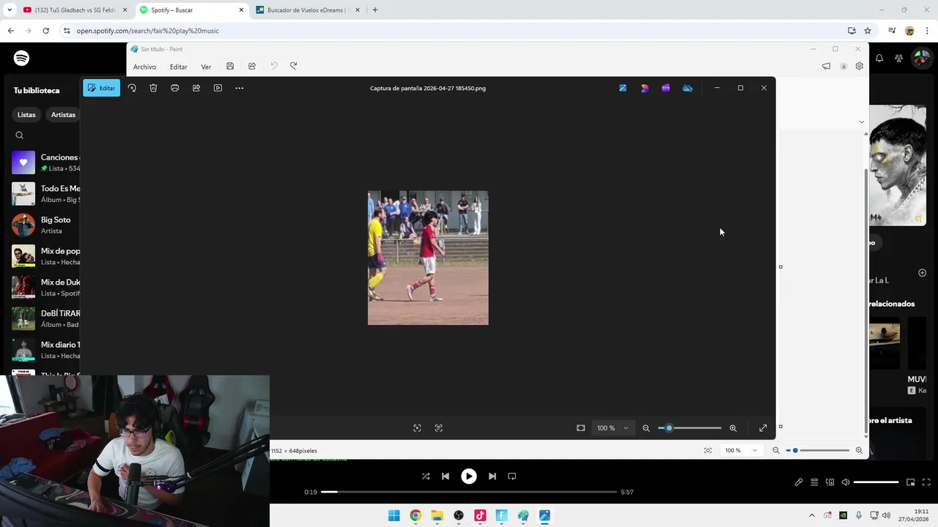Enter fullscreen in Photos viewer
Viewport: 938px width, 527px height.
[763, 428]
